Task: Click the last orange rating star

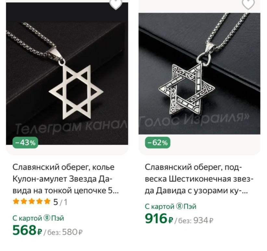Action: click(47, 202)
